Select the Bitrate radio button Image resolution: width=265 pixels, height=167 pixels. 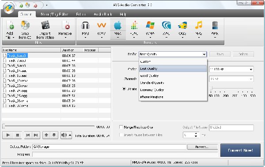coord(124,89)
